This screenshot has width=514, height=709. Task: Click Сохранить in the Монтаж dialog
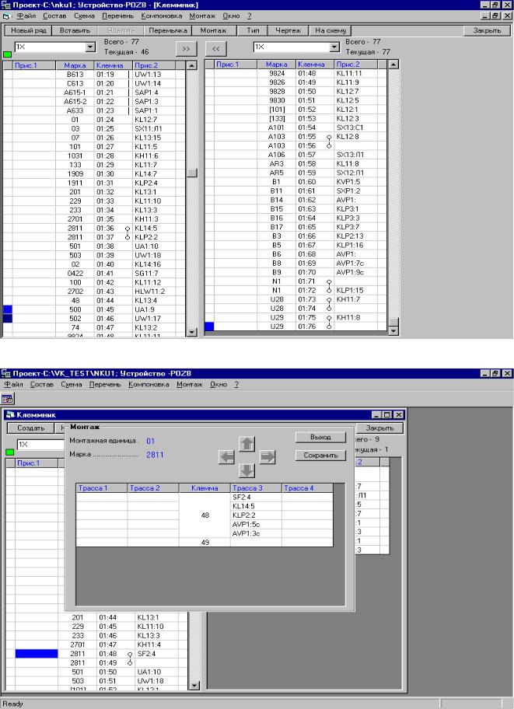(x=320, y=456)
